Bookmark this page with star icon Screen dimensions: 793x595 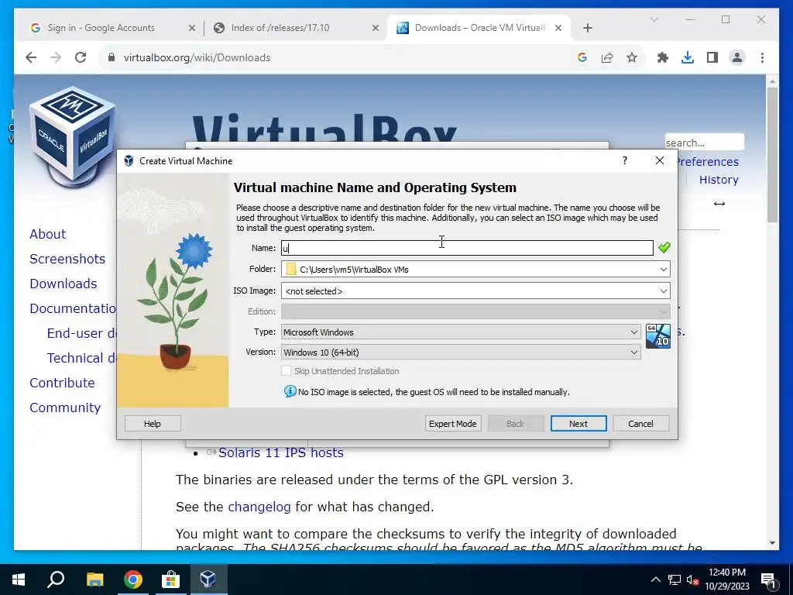632,57
